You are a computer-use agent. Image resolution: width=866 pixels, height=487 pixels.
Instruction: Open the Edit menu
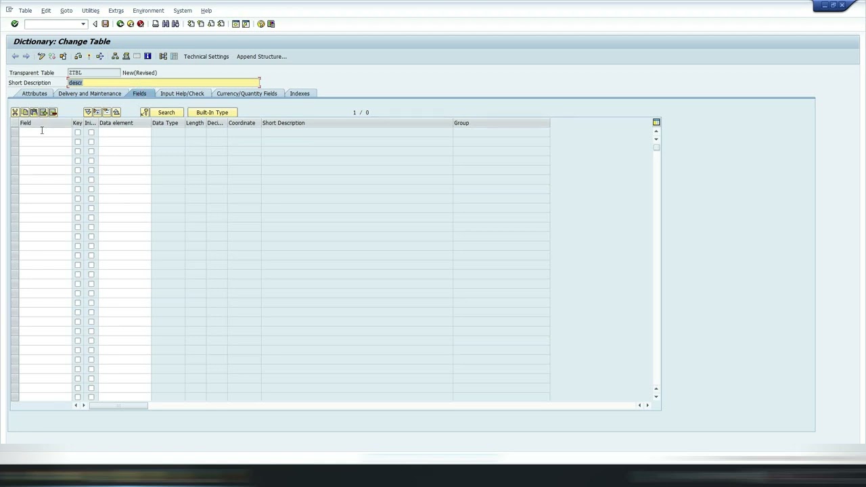click(46, 11)
